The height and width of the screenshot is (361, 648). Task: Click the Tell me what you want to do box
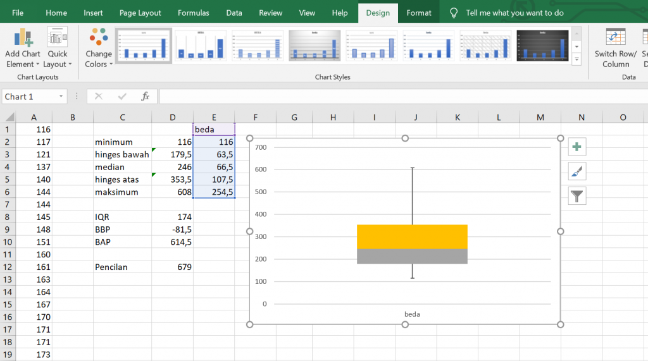click(x=514, y=13)
